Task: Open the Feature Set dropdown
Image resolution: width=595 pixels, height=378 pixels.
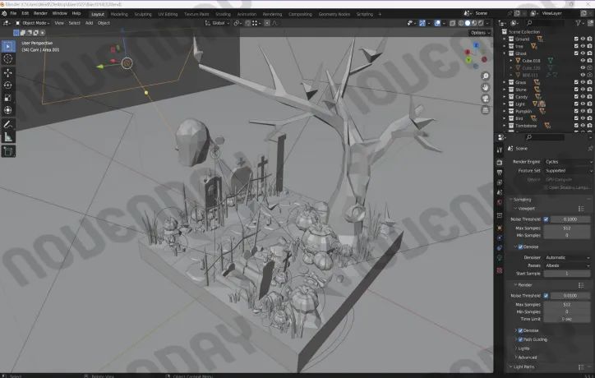Action: coord(568,171)
